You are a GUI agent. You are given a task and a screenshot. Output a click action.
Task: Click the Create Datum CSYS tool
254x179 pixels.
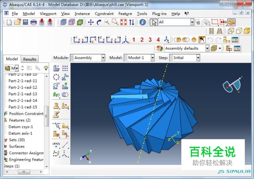point(65,153)
